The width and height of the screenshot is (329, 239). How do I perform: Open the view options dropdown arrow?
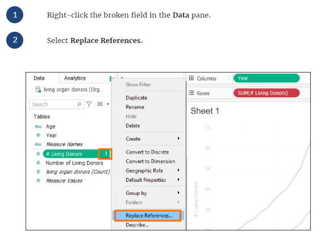108,104
